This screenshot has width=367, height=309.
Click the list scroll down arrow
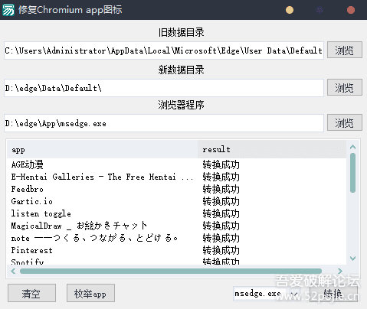353,259
